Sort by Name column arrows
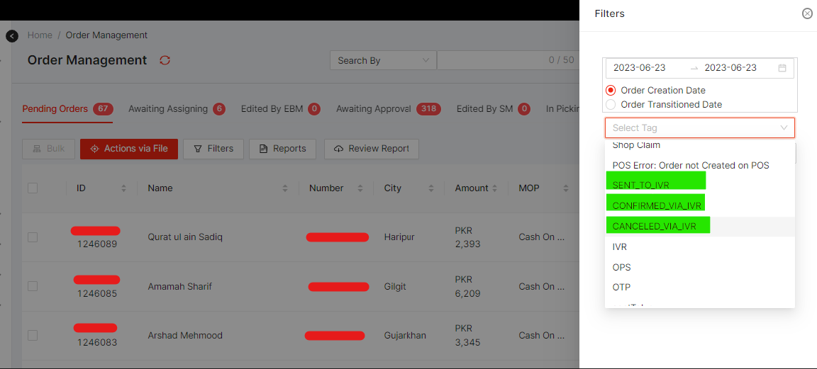 pos(285,188)
